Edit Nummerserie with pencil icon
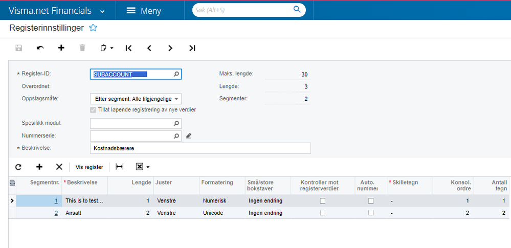Image resolution: width=511 pixels, height=248 pixels. (x=188, y=136)
